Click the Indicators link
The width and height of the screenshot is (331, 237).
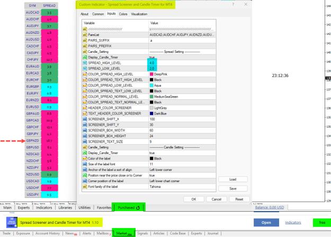point(293,222)
